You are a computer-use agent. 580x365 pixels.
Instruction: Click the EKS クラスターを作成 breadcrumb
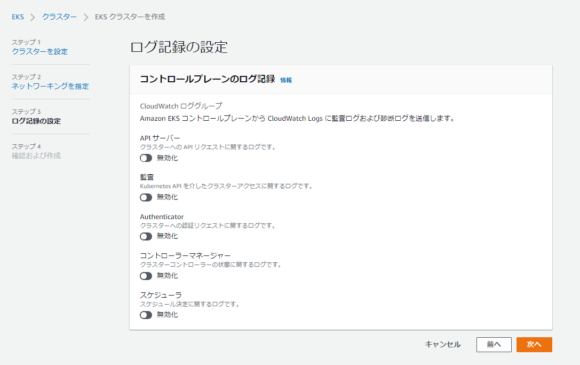click(130, 17)
